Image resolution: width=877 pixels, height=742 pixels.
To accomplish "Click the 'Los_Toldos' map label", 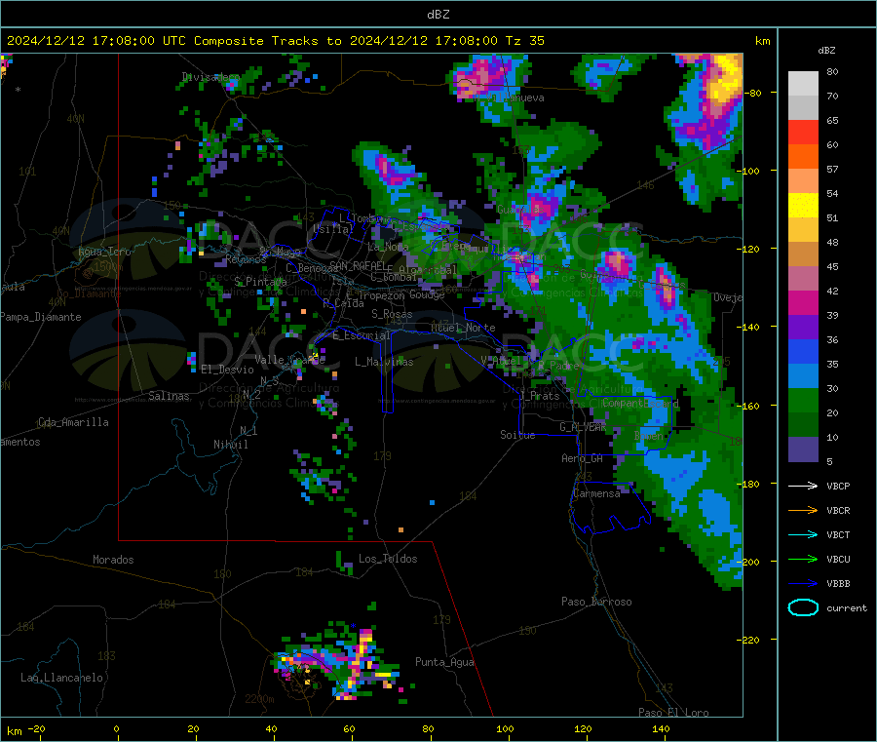I will click(388, 559).
